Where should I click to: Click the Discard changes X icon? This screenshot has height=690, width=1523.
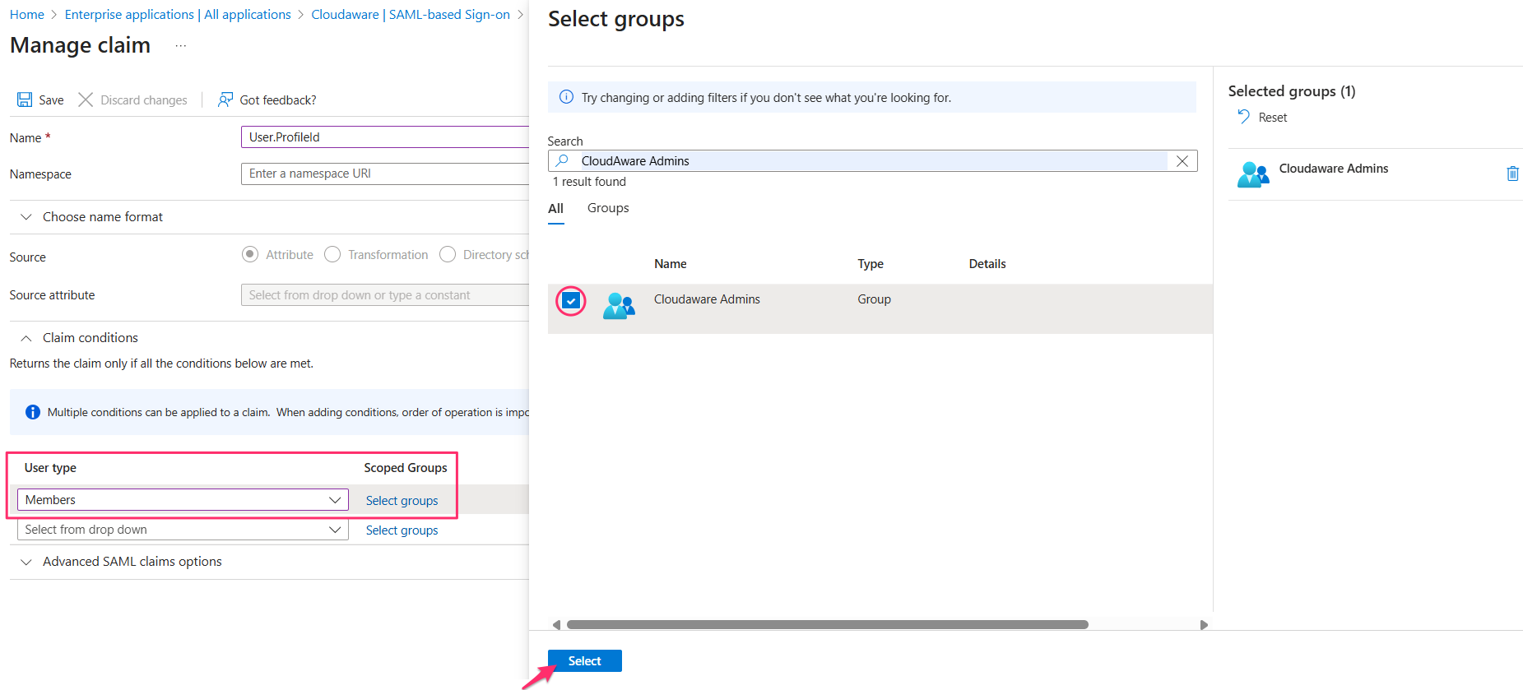(86, 100)
